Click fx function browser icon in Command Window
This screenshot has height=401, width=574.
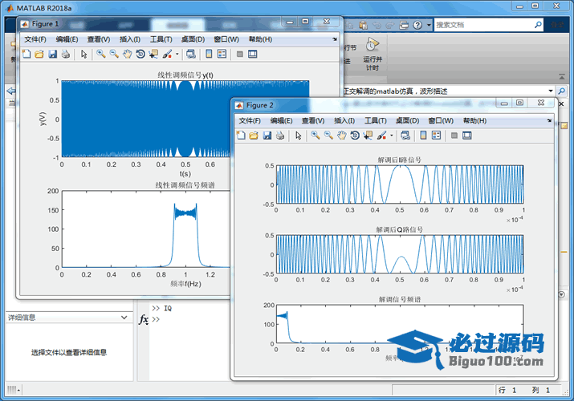click(x=144, y=319)
